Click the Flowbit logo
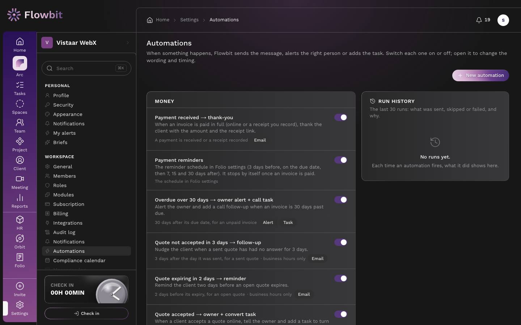Viewport: 521px width, 325px height. click(x=35, y=15)
